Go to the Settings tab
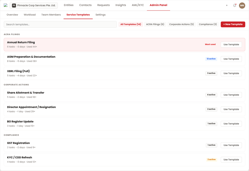Viewport: 249px width, 171px height. tap(100, 15)
